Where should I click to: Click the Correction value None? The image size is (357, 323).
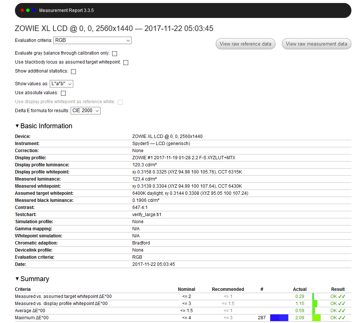138,151
